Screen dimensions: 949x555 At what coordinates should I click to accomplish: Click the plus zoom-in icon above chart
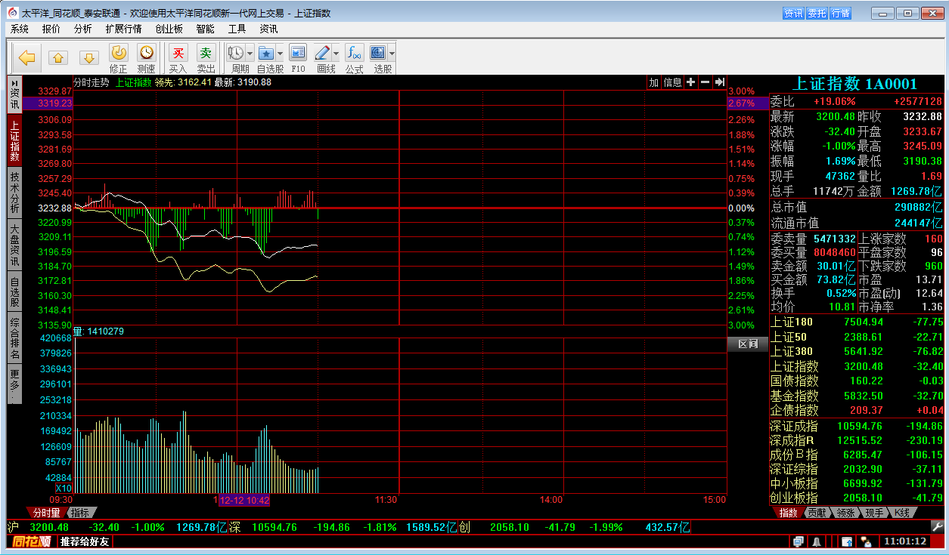point(690,82)
